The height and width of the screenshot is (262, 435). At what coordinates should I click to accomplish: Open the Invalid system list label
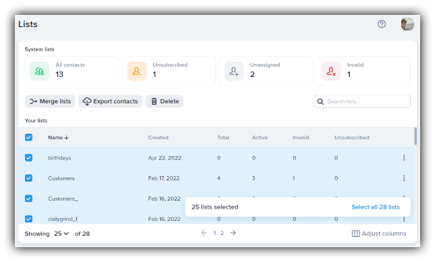(355, 65)
